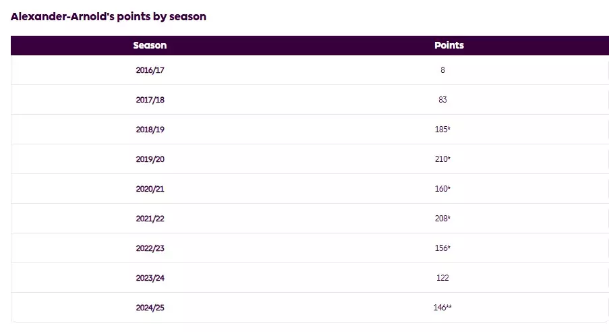Select the 2020/21 season cell
609x332 pixels.
point(150,189)
